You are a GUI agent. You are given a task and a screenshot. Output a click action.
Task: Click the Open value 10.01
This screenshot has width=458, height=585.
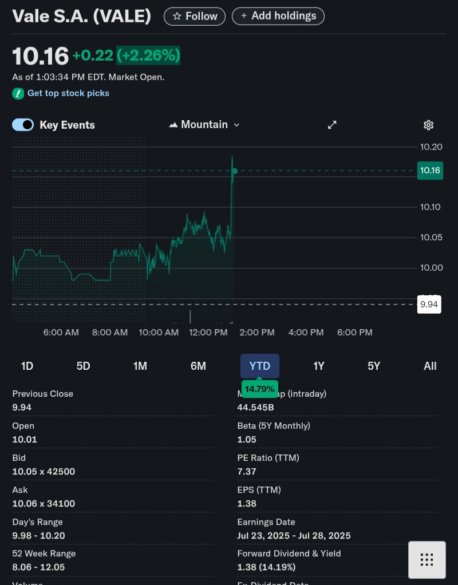coord(25,440)
